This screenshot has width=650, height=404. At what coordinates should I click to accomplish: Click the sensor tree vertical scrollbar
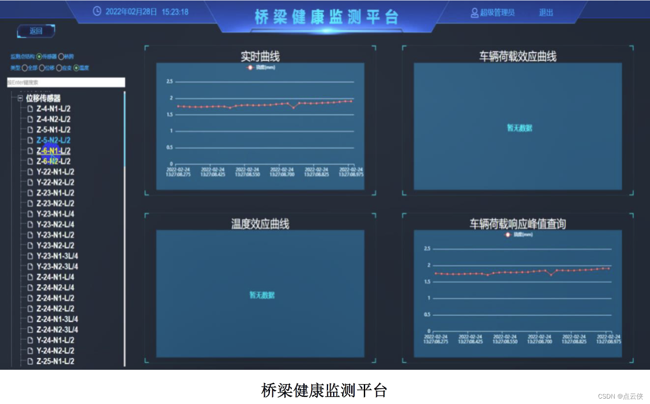point(125,230)
